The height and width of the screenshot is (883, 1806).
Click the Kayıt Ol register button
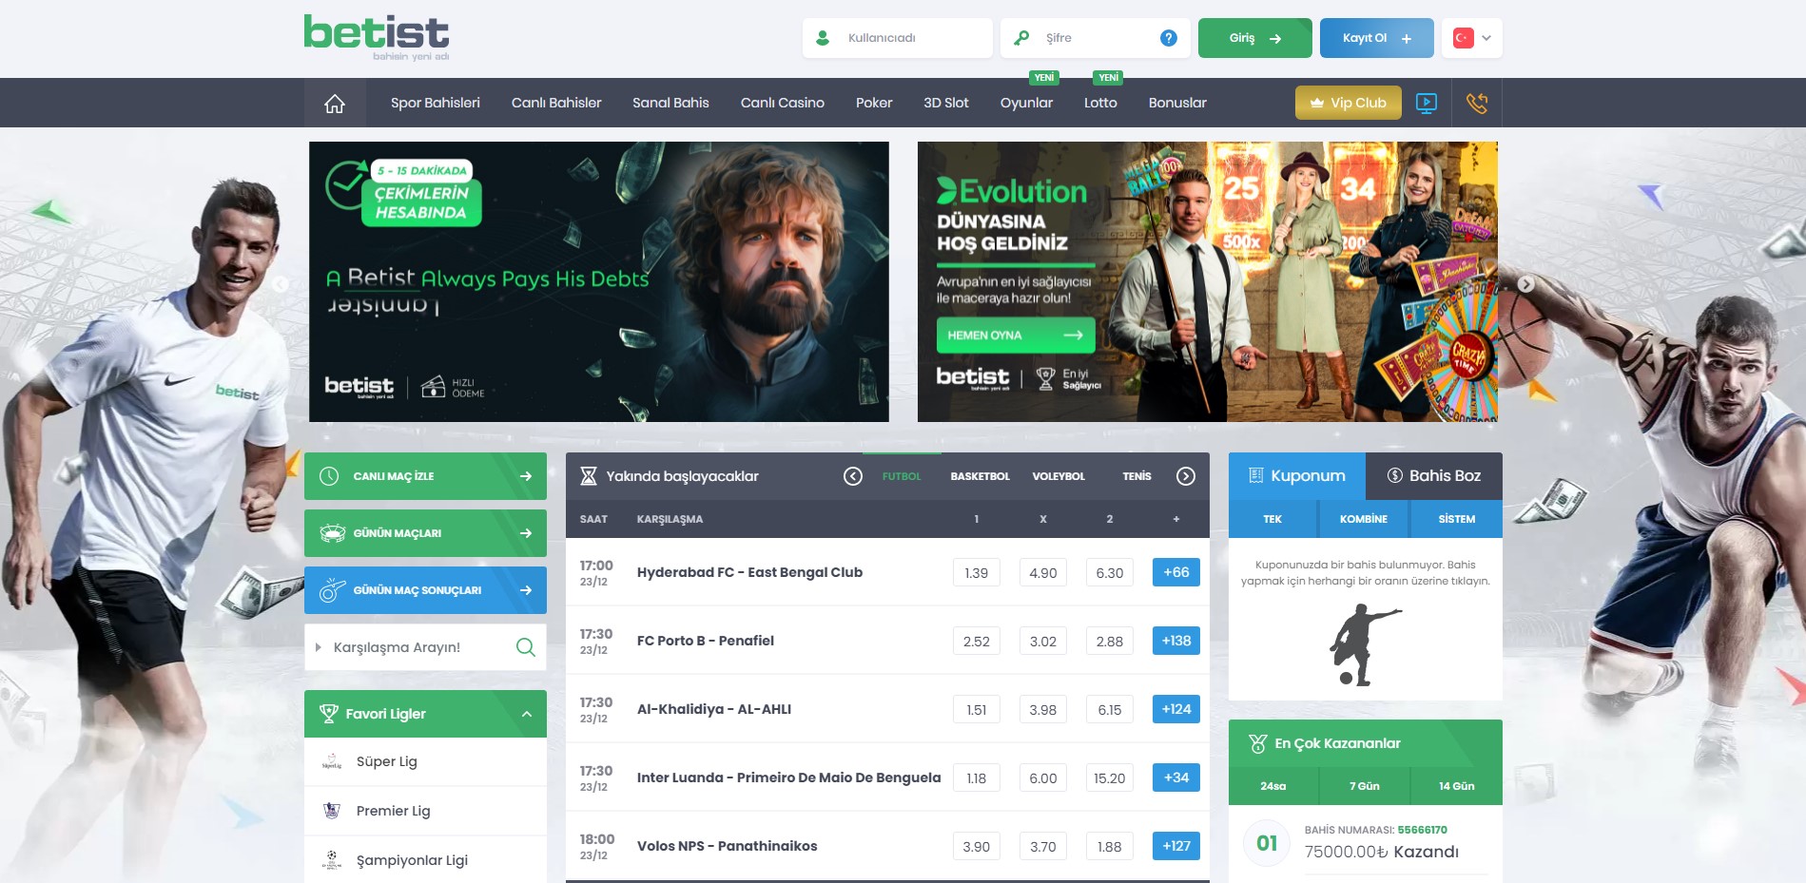click(x=1377, y=38)
